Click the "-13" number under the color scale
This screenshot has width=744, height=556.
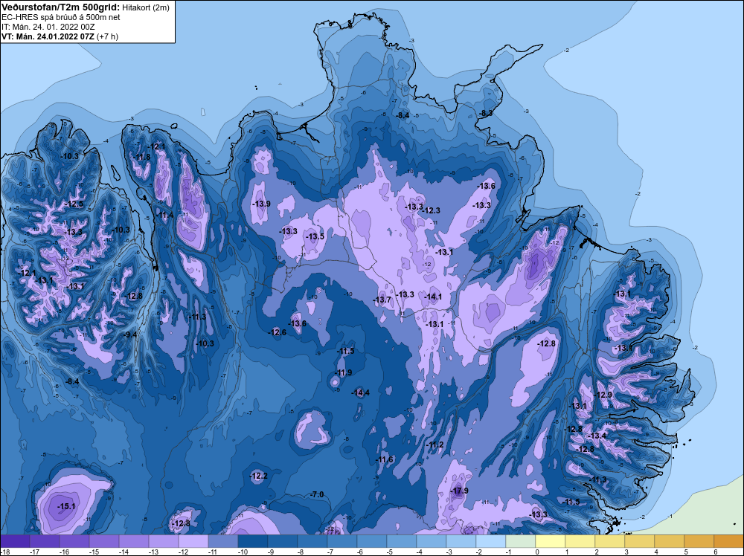point(153,552)
